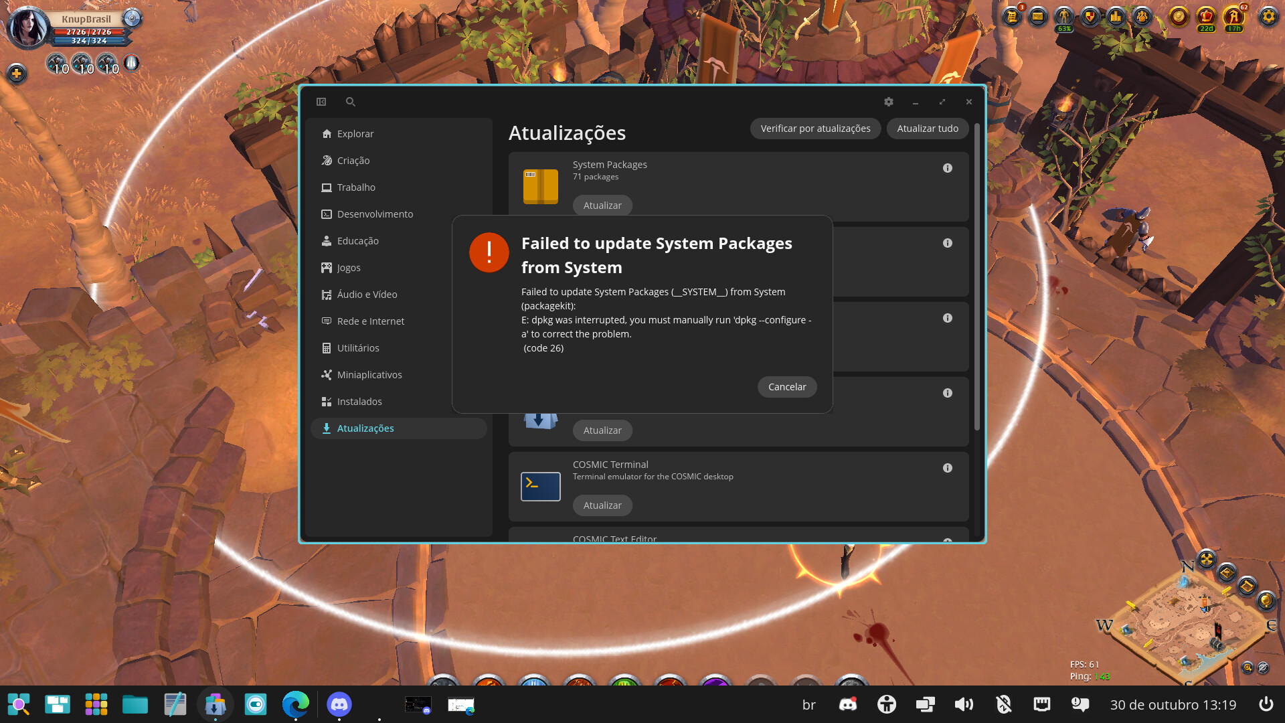Open the guild shield icon in game
Viewport: 1285px width, 723px height.
click(1090, 16)
